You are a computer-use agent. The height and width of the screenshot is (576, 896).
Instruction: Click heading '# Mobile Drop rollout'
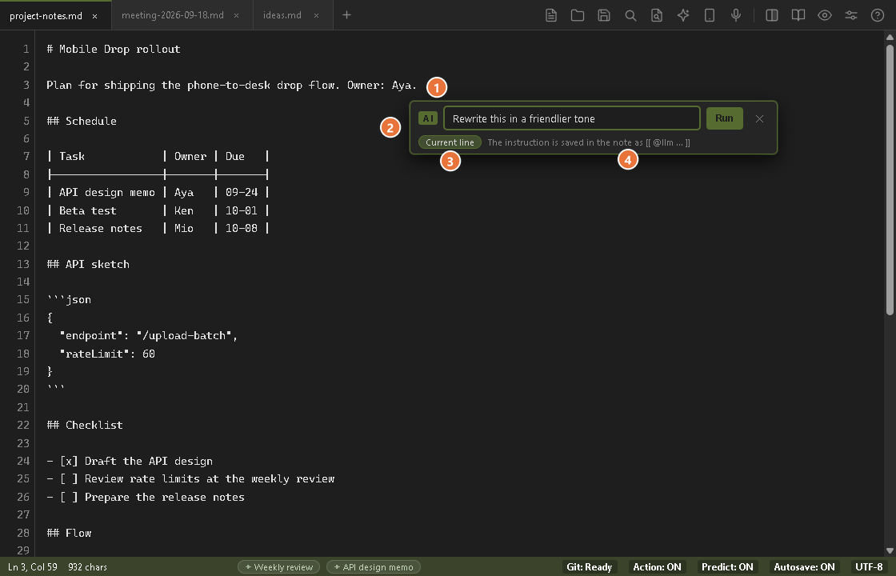click(x=114, y=49)
